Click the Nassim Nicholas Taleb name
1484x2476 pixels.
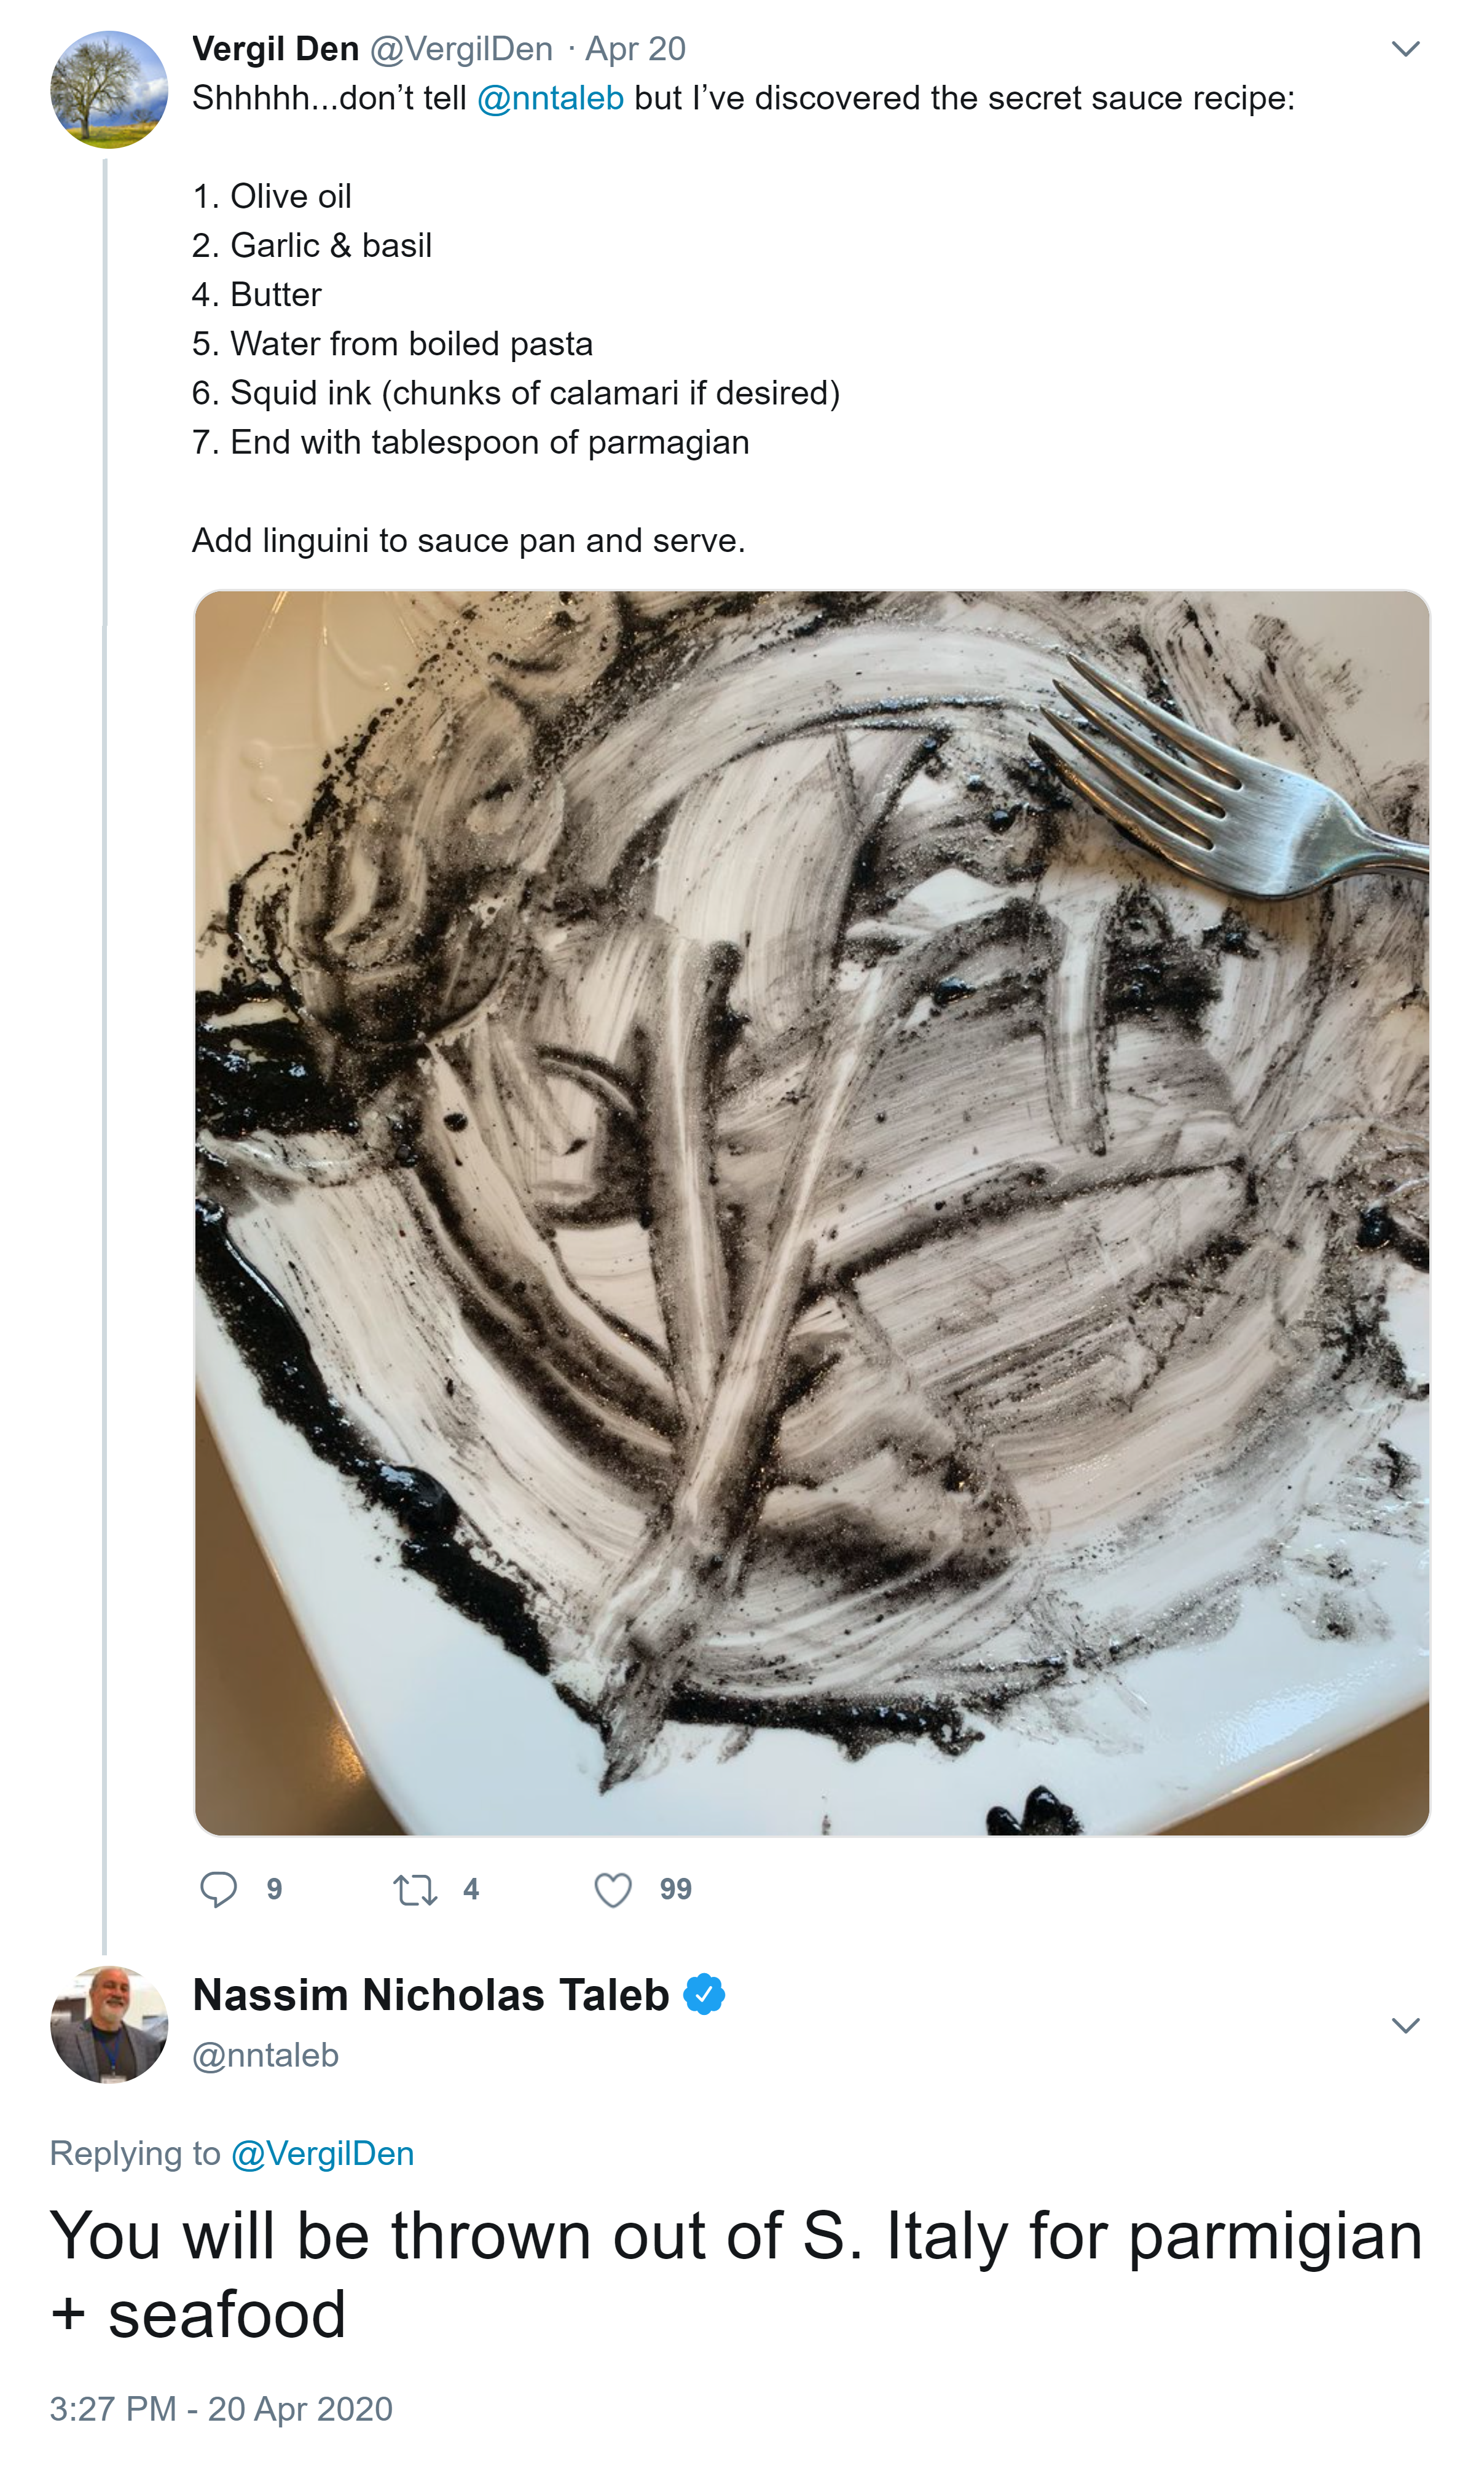431,1995
